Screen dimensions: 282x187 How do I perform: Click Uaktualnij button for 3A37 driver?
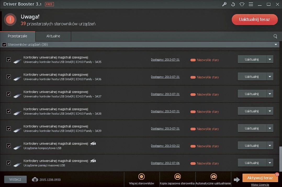click(x=252, y=94)
